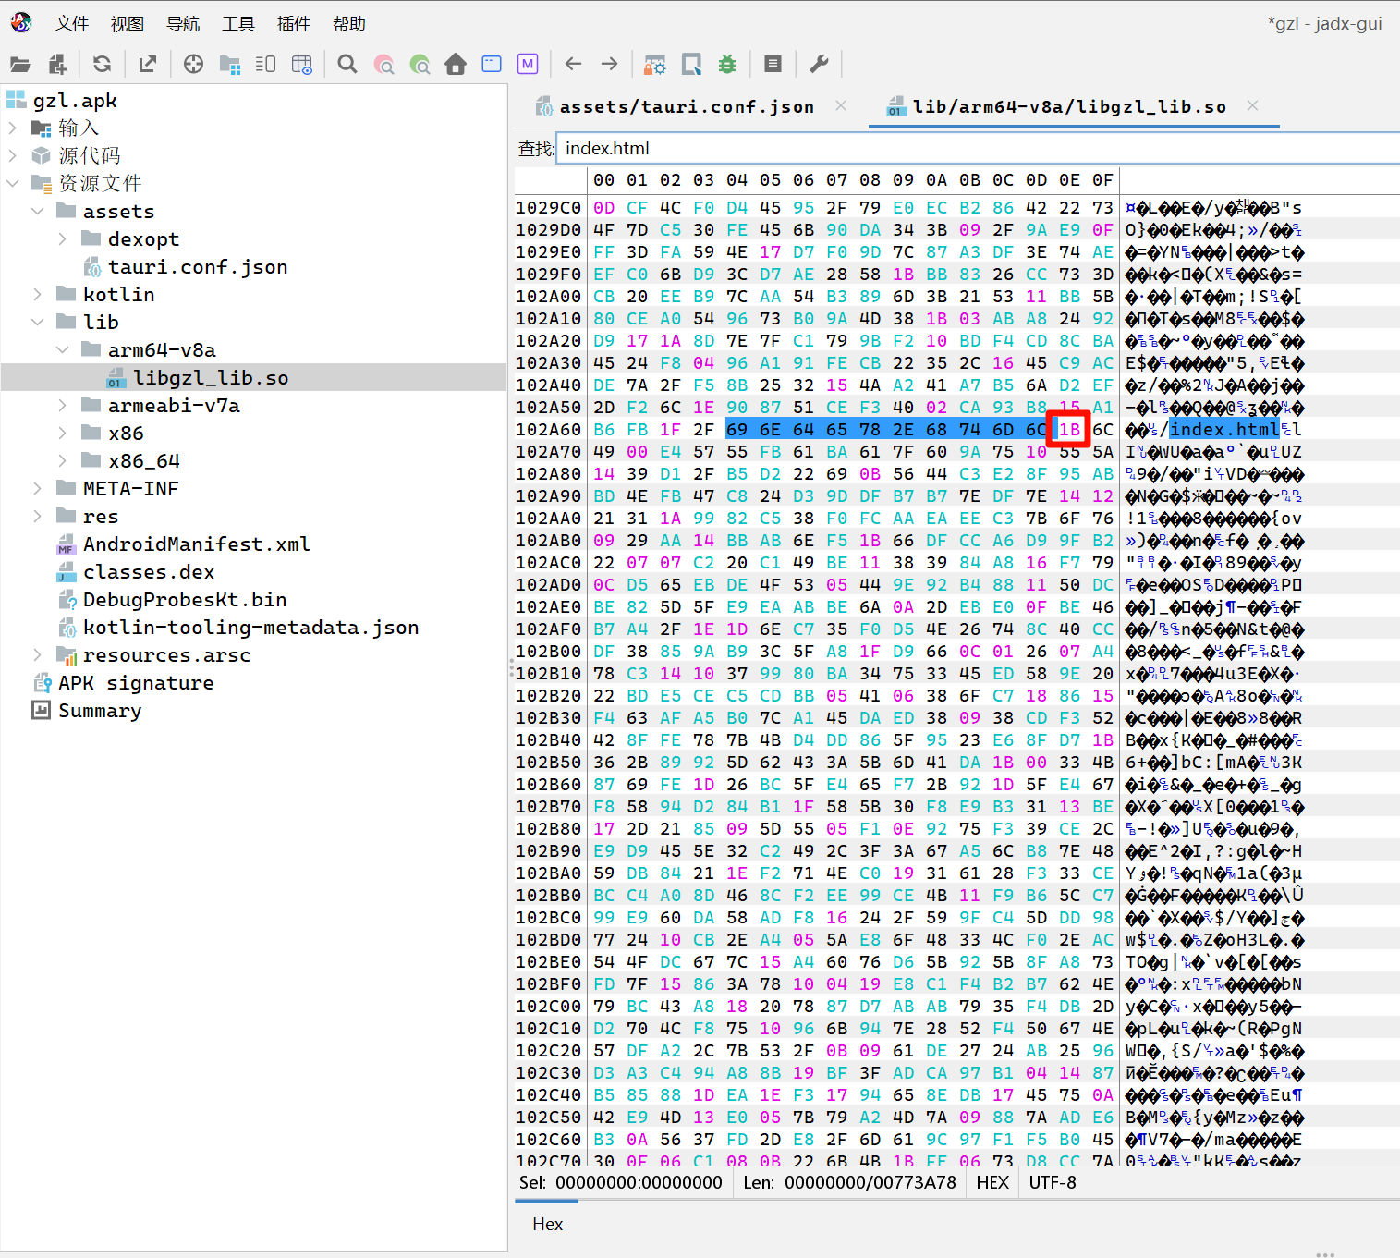
Task: Click the home start page icon
Action: [x=456, y=64]
